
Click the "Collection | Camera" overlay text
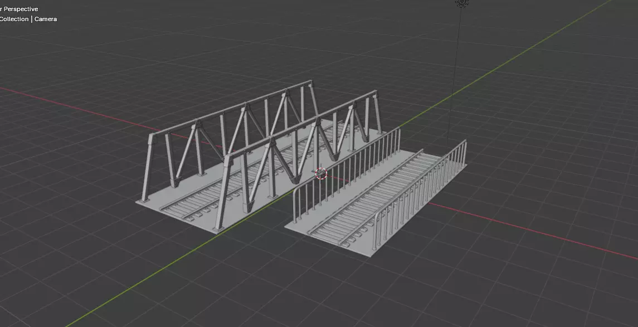click(x=28, y=19)
